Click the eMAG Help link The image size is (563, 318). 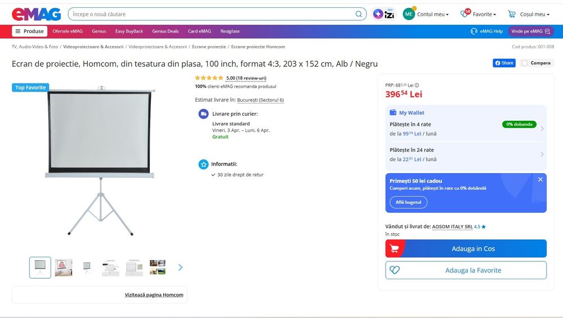[x=491, y=31]
